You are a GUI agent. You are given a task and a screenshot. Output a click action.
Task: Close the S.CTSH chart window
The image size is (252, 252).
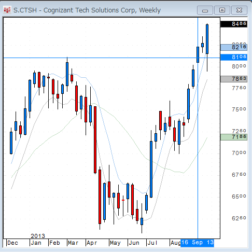click(239, 10)
